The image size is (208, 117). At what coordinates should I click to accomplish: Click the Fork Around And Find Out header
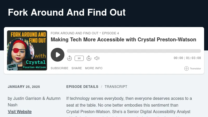[x=67, y=12]
